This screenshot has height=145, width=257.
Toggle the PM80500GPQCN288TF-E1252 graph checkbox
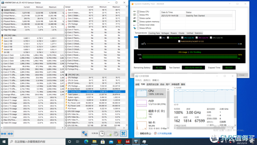click(179, 41)
